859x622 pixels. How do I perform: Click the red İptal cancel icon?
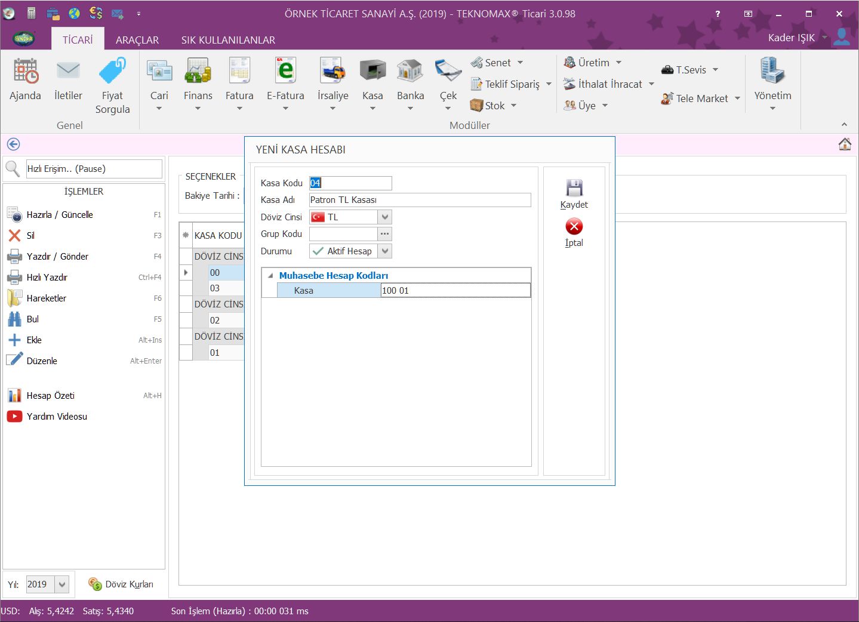pyautogui.click(x=574, y=227)
